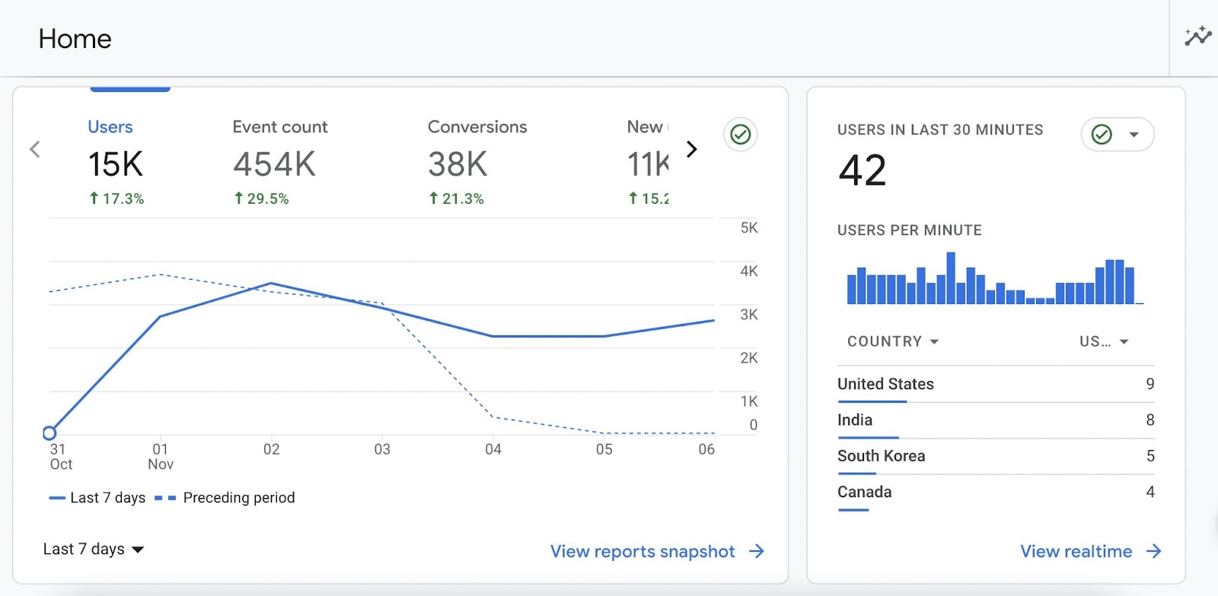Go to previous metrics with left chevron
1218x596 pixels.
(34, 149)
